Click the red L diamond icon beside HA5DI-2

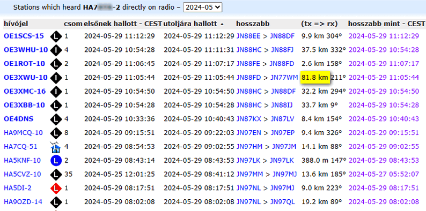[56, 188]
